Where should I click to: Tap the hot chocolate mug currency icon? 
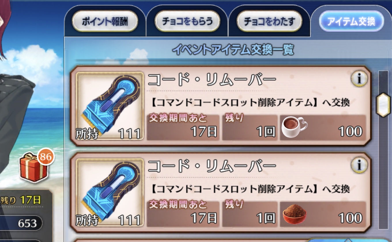click(294, 127)
